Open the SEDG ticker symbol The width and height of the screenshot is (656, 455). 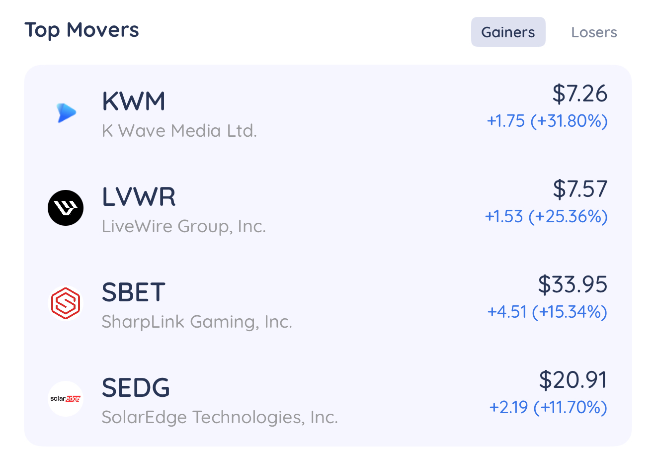(136, 388)
